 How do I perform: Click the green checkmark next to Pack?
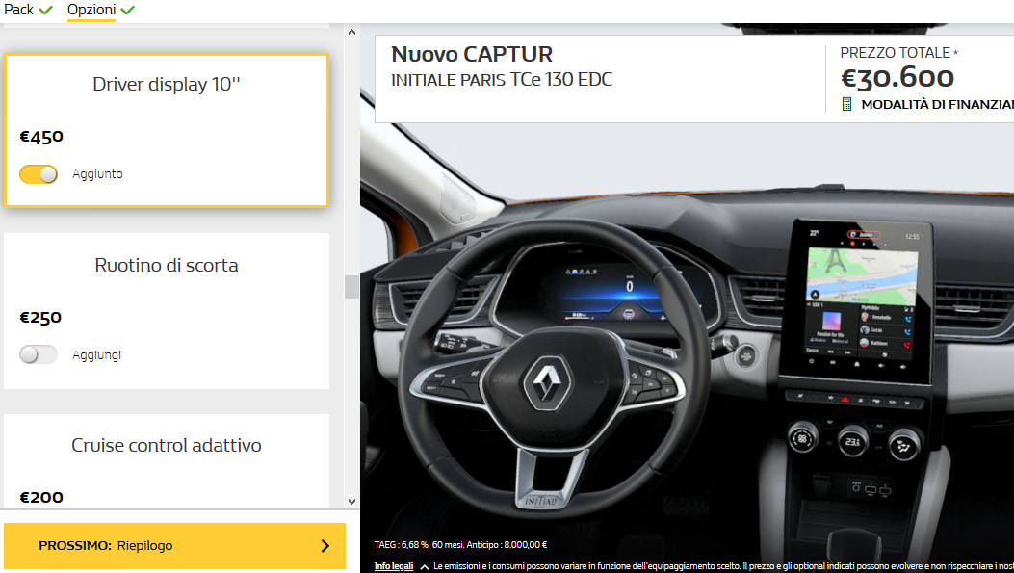click(x=46, y=10)
